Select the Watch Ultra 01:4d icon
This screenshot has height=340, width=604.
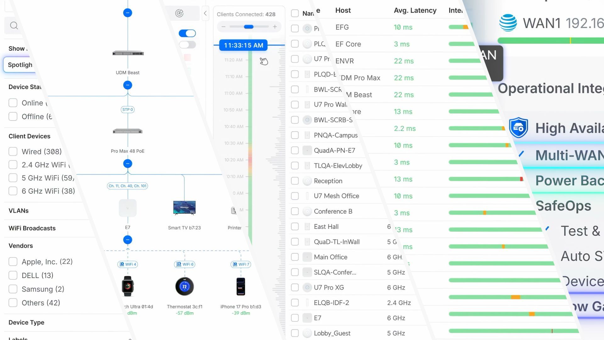pos(128,286)
